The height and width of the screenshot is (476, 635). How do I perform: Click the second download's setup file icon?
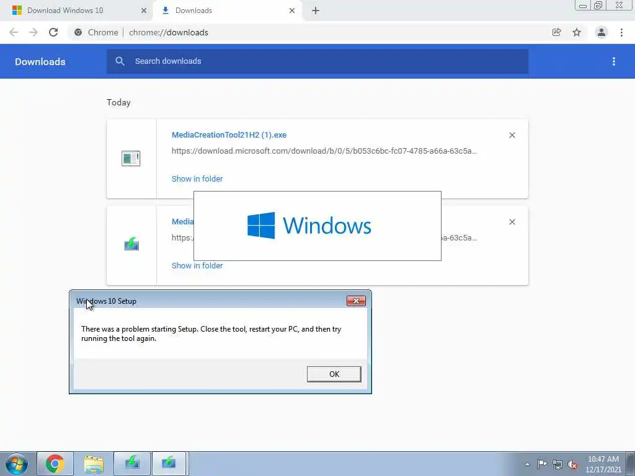click(x=131, y=244)
